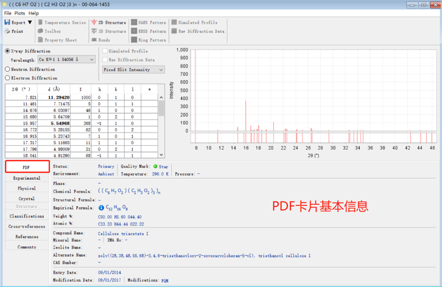This screenshot has width=442, height=287.
Task: Expand the Export dropdown arrow
Action: 30,22
